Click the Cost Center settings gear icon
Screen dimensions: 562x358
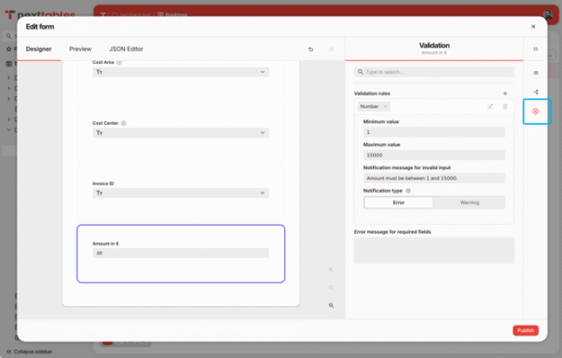click(124, 123)
